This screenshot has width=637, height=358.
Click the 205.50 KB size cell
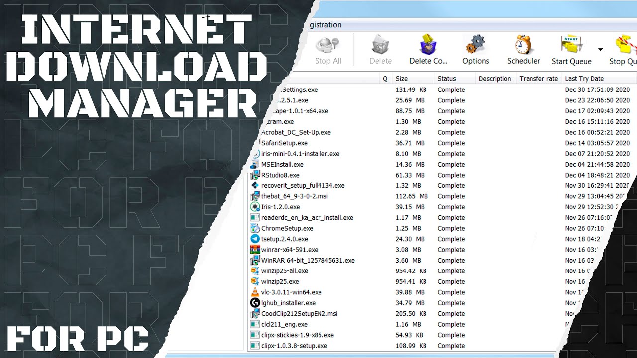click(411, 314)
